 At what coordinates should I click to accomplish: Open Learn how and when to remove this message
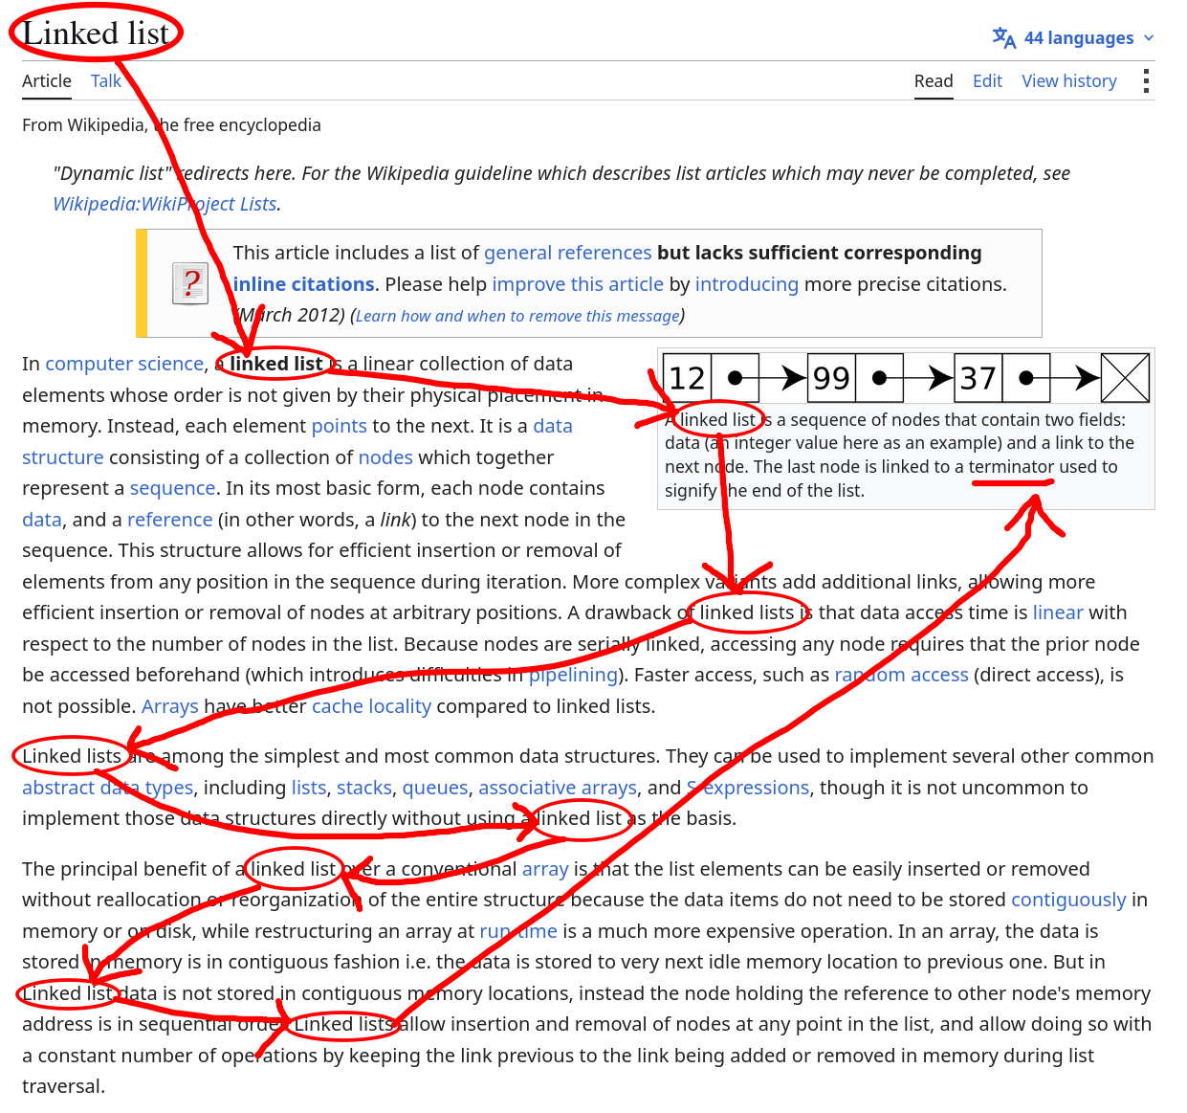pos(517,316)
